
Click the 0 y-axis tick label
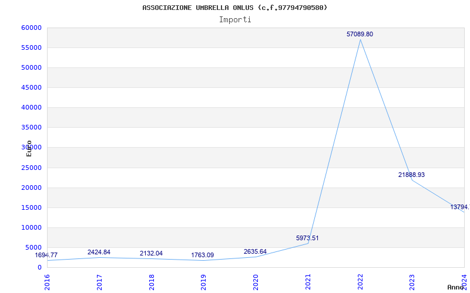coord(39,268)
